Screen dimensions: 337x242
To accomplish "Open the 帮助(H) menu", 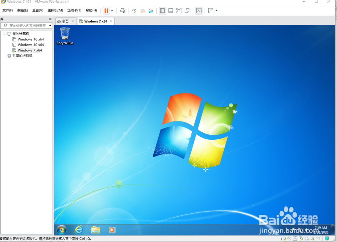I will [x=91, y=10].
